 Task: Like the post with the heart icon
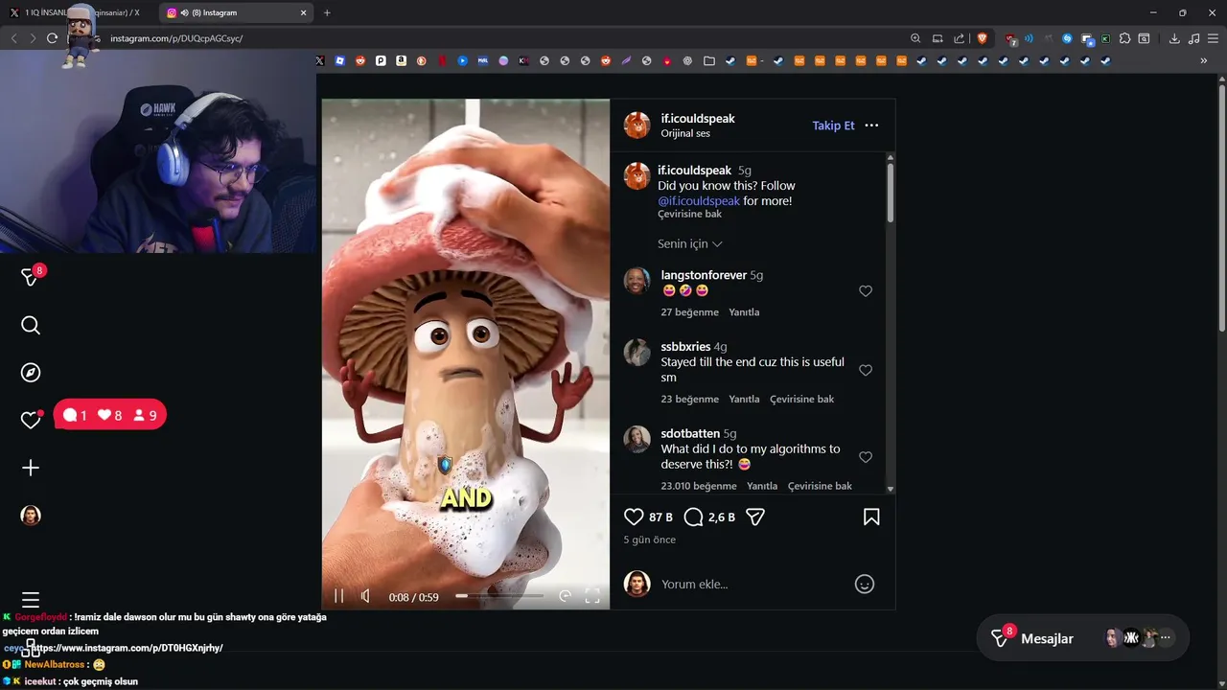pyautogui.click(x=634, y=517)
